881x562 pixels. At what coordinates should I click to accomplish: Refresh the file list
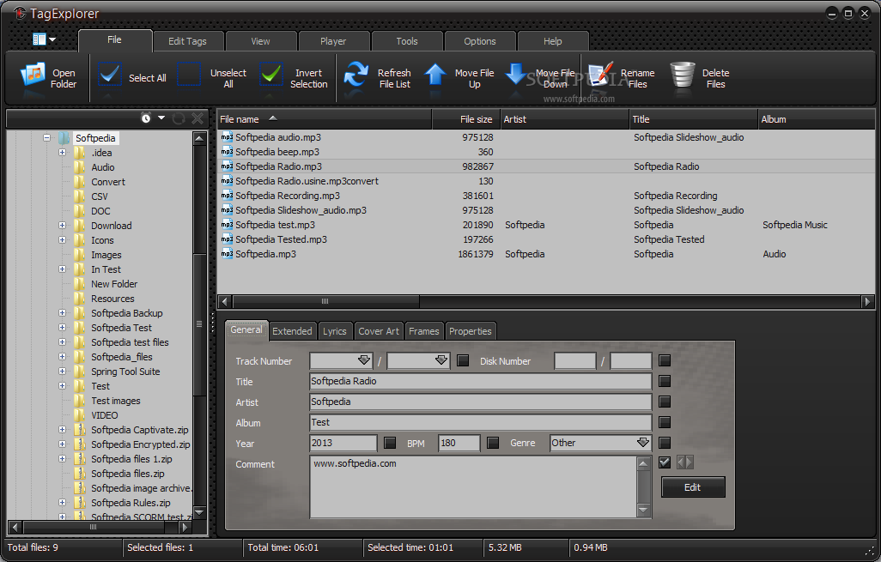[x=355, y=76]
